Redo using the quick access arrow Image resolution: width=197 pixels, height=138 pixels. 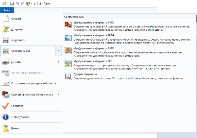[23, 4]
